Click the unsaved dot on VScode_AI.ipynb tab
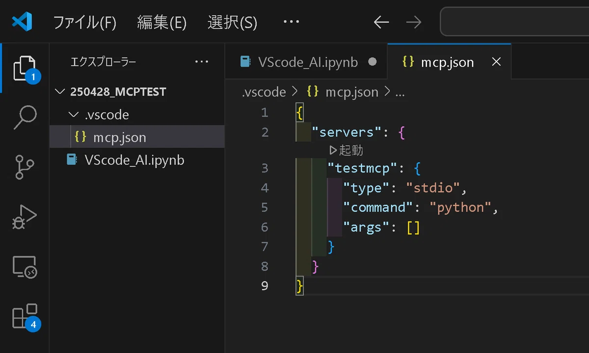Image resolution: width=589 pixels, height=353 pixels. tap(372, 62)
